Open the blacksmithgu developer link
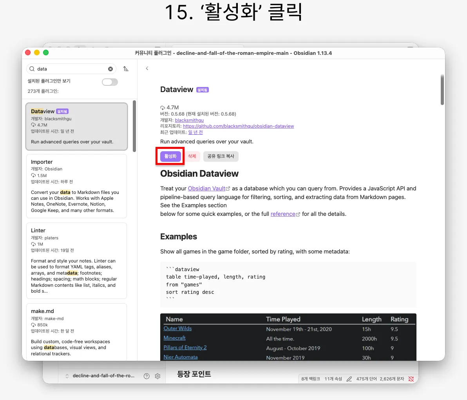467x400 pixels. (x=189, y=120)
